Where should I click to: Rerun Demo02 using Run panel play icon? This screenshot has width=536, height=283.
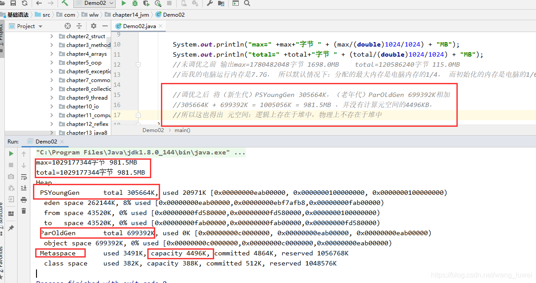[11, 154]
